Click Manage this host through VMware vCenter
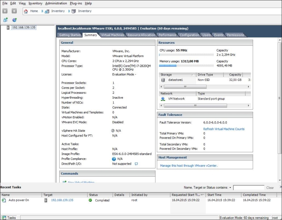 (189, 166)
